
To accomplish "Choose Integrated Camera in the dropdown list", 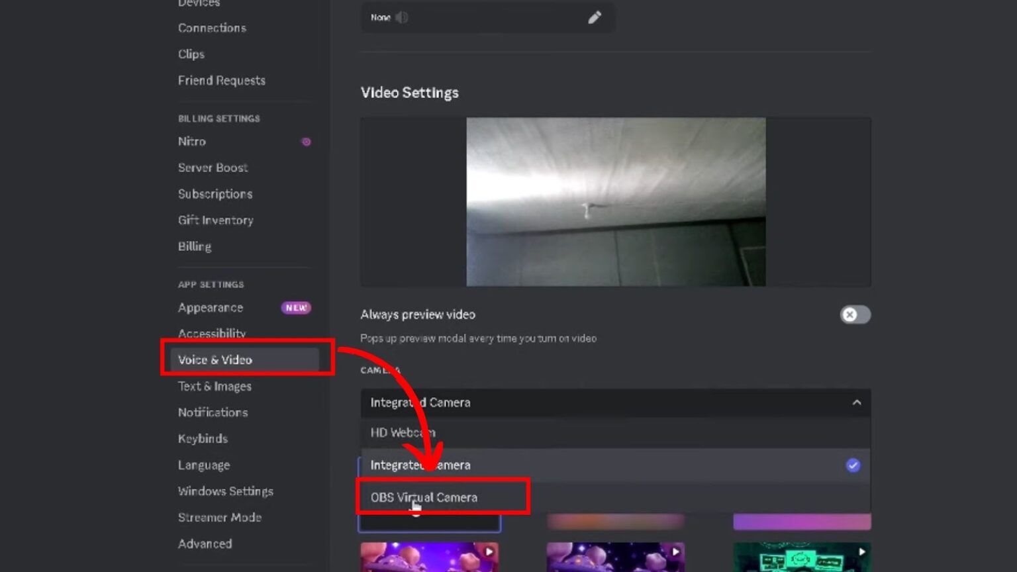I will 420,465.
